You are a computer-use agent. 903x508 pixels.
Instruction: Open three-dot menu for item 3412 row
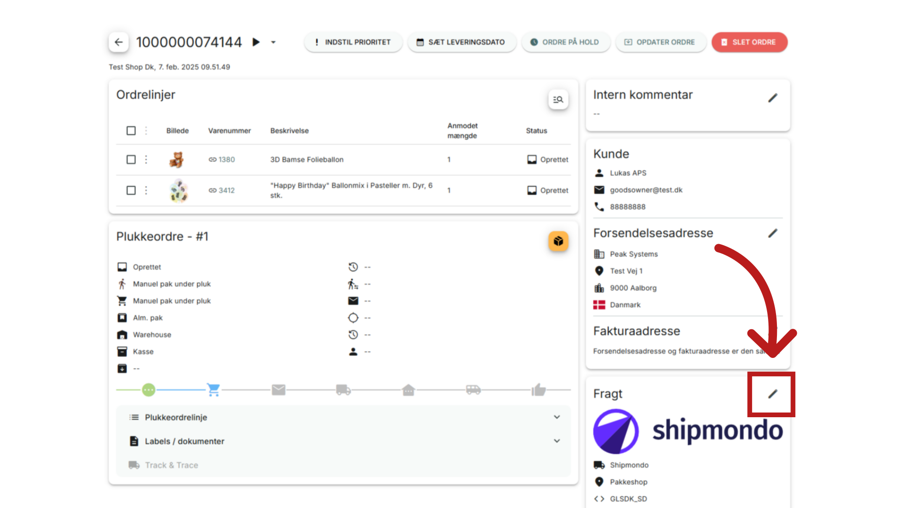pos(146,190)
